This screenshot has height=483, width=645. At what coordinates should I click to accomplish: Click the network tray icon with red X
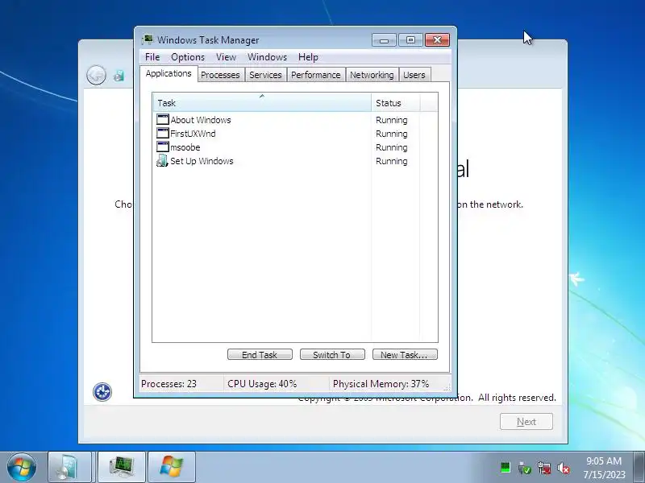[544, 468]
